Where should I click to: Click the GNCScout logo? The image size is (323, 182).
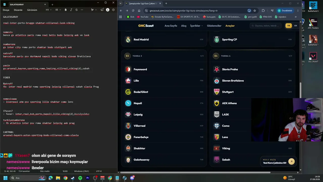point(146,26)
